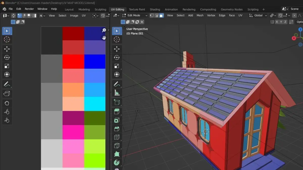303x170 pixels.
Task: Select the 3D viewport Move tool
Action: tap(117, 49)
